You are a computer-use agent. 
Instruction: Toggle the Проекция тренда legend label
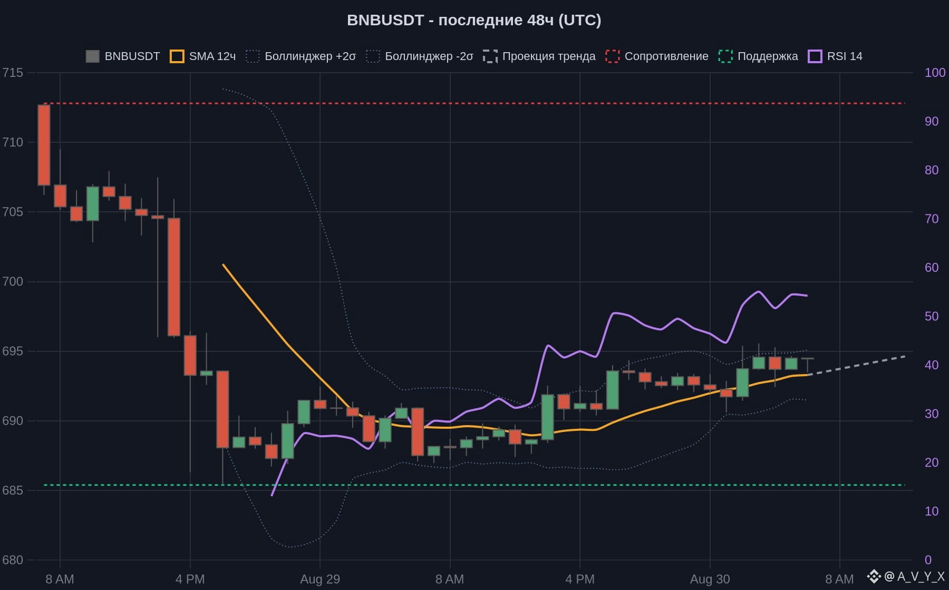click(549, 56)
